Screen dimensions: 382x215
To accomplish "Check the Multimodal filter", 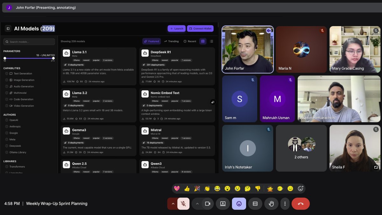I will point(7,93).
